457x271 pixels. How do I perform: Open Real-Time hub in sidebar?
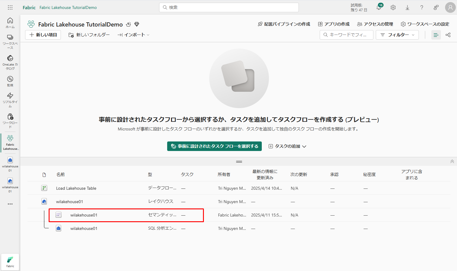click(10, 99)
